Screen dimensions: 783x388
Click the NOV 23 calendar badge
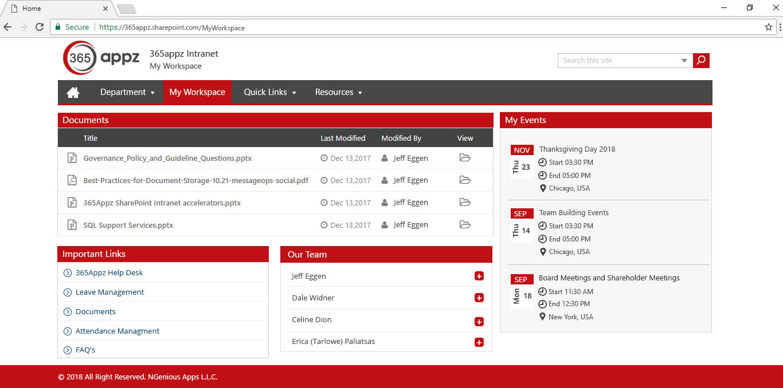pos(522,162)
